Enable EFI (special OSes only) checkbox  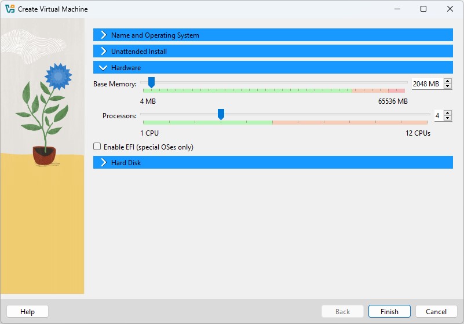point(97,147)
